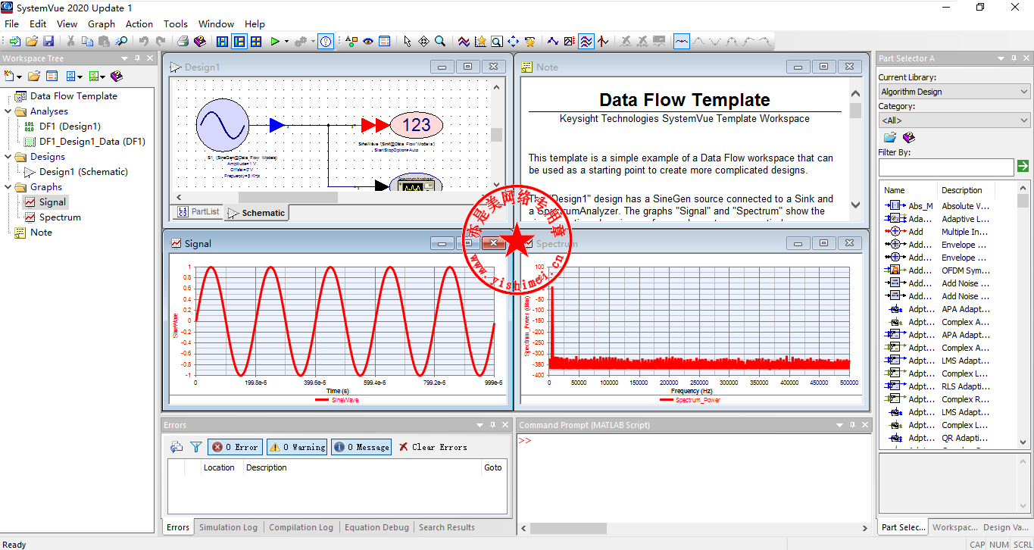The height and width of the screenshot is (550, 1034).
Task: Toggle the highlighted marker line style button
Action: pos(682,42)
